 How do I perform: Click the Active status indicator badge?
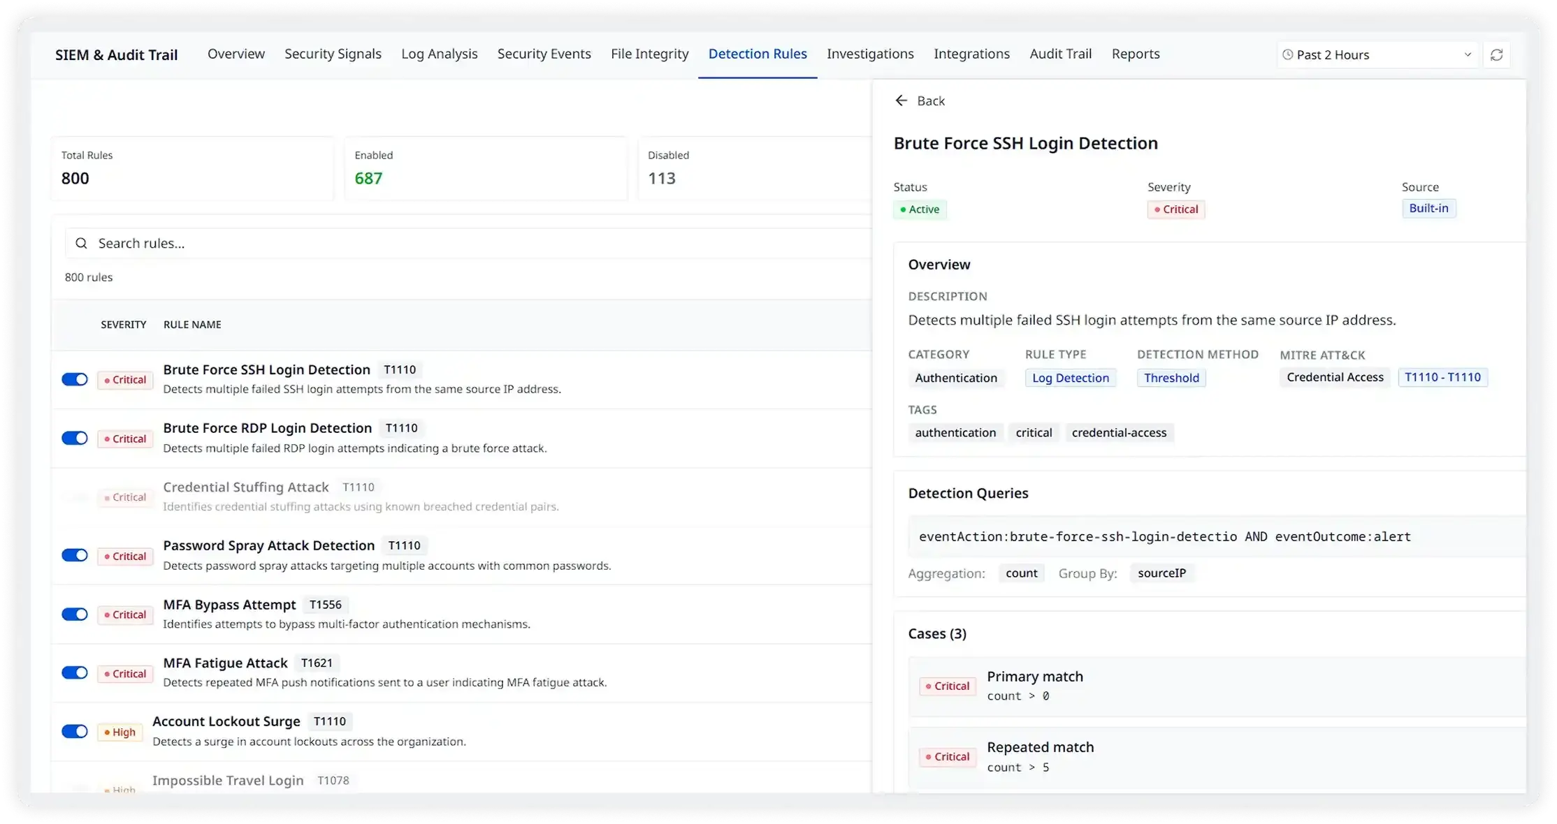[x=920, y=209]
